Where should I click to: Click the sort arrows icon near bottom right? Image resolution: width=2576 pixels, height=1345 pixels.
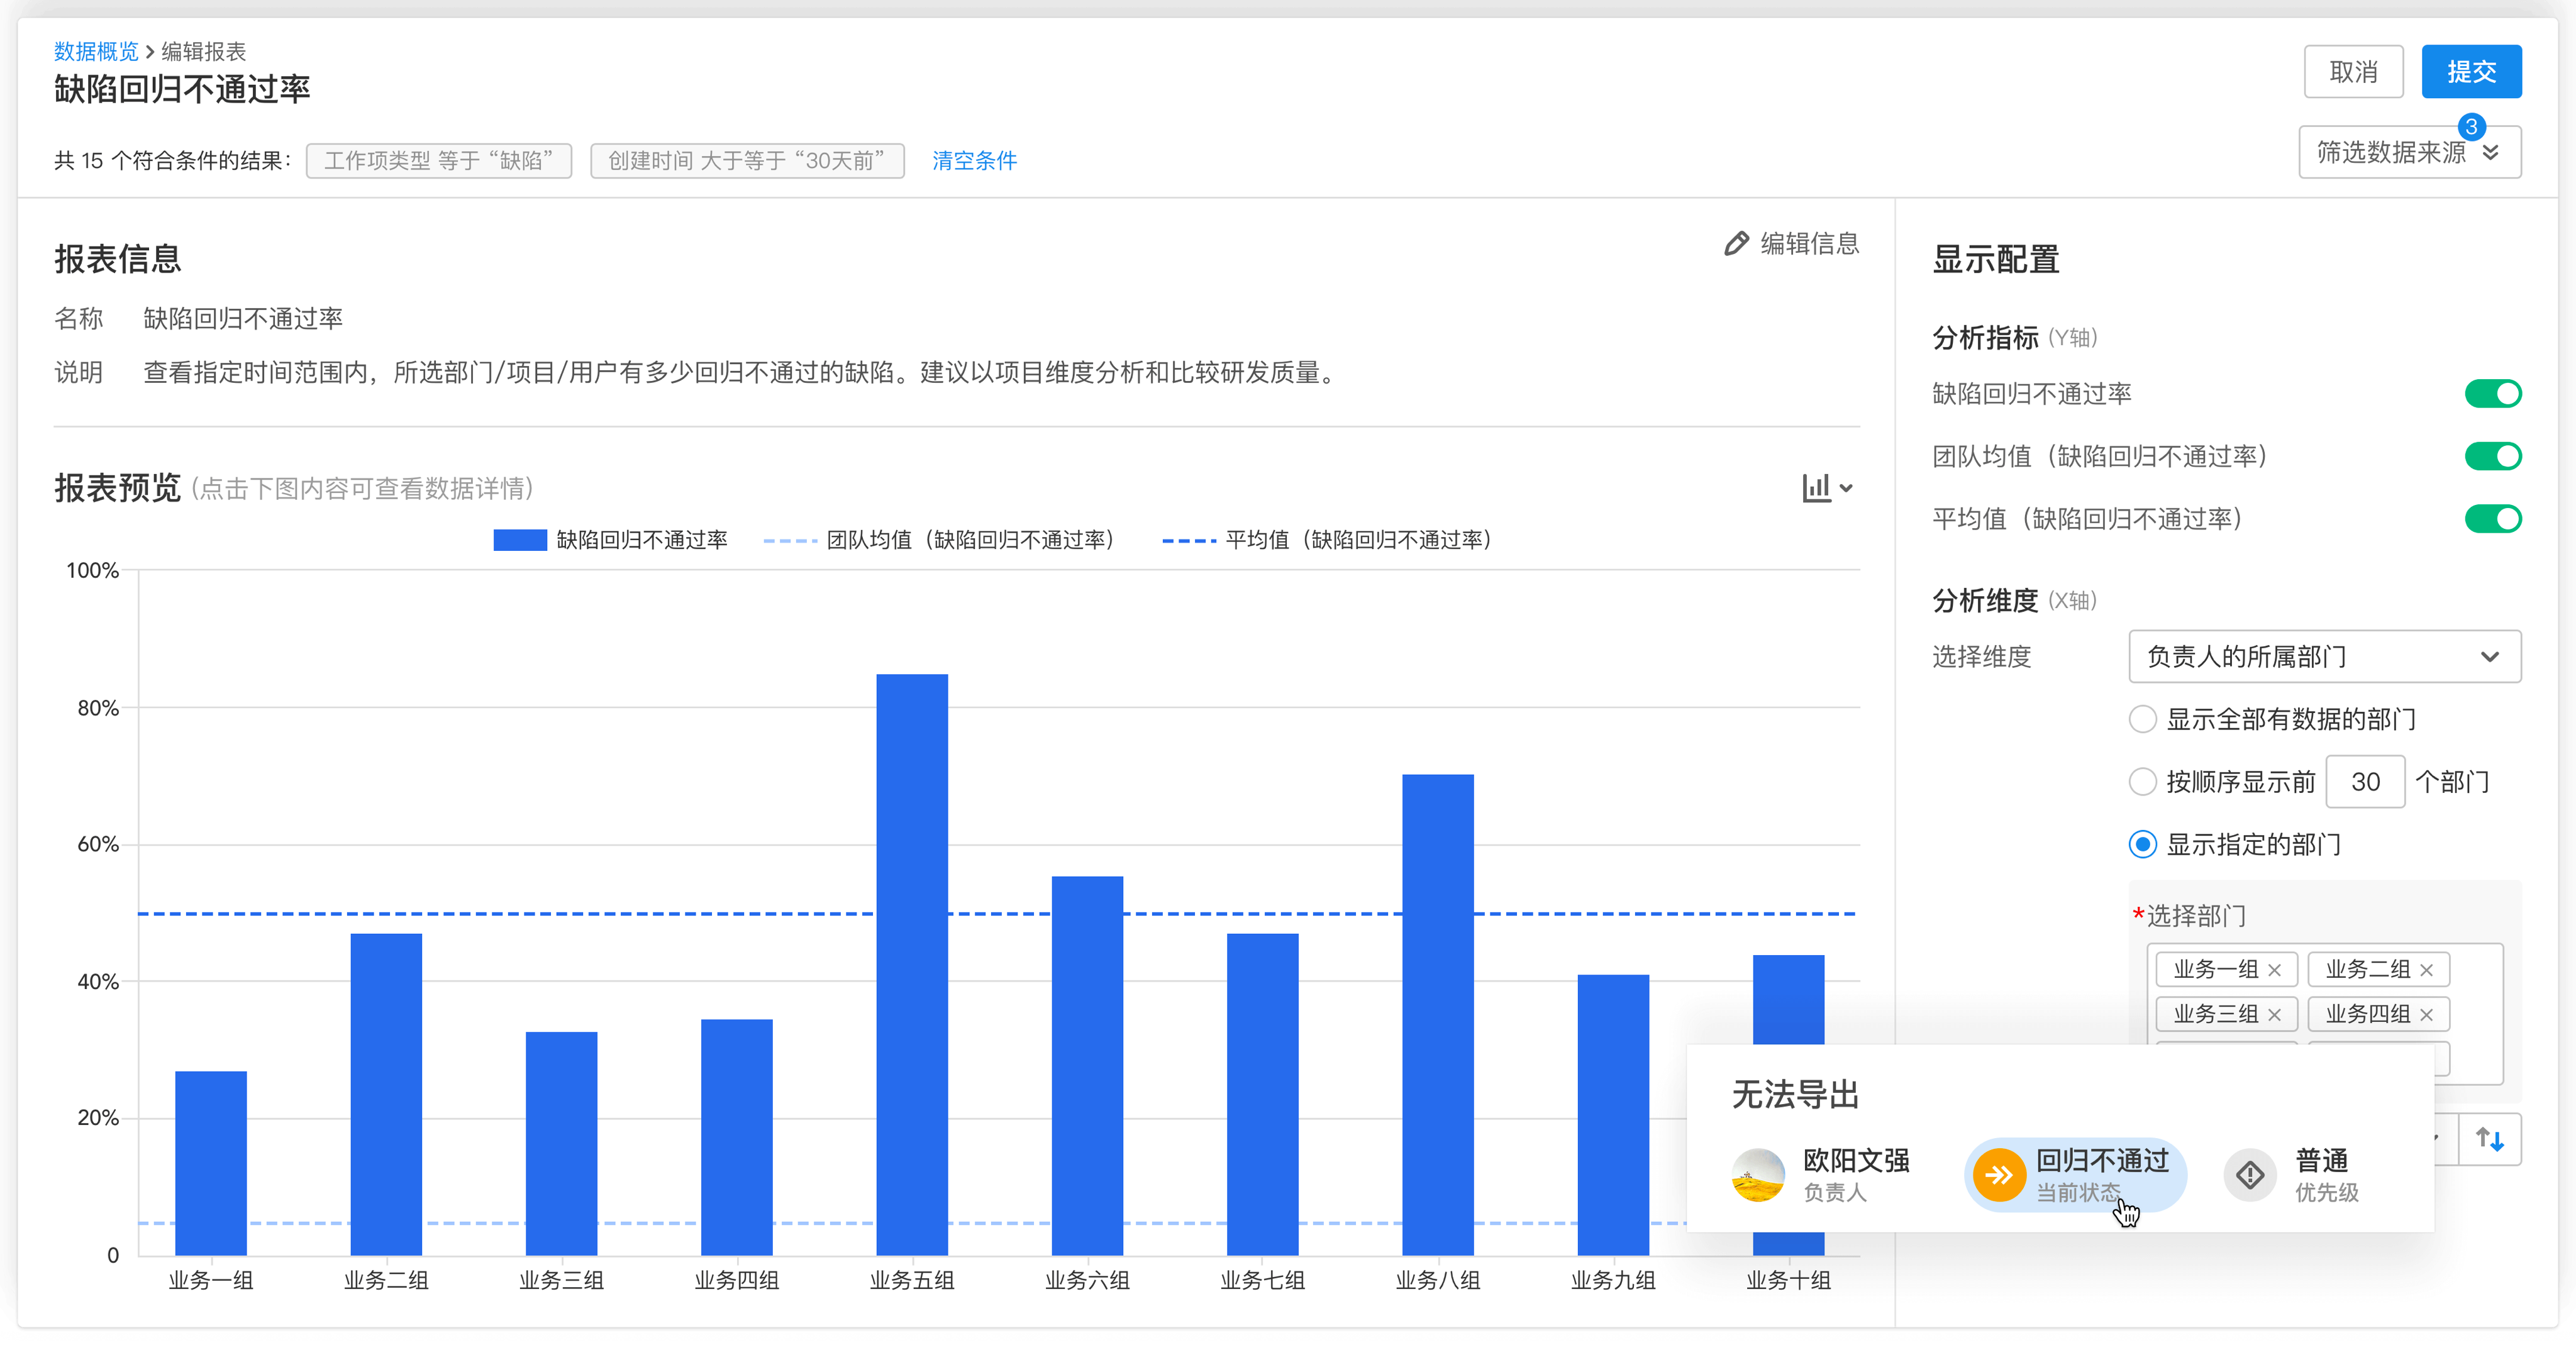[2489, 1139]
